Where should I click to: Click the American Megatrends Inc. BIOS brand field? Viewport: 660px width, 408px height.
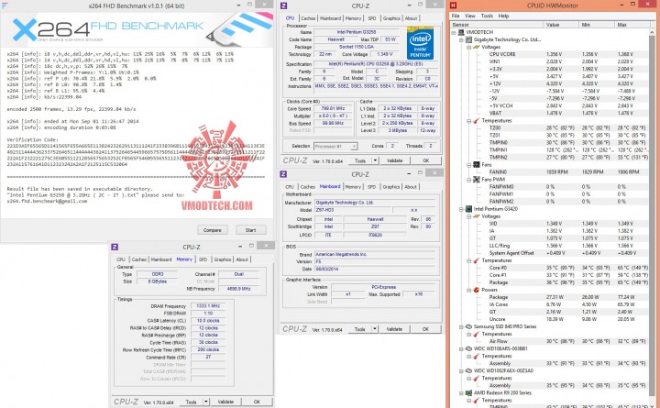point(374,255)
